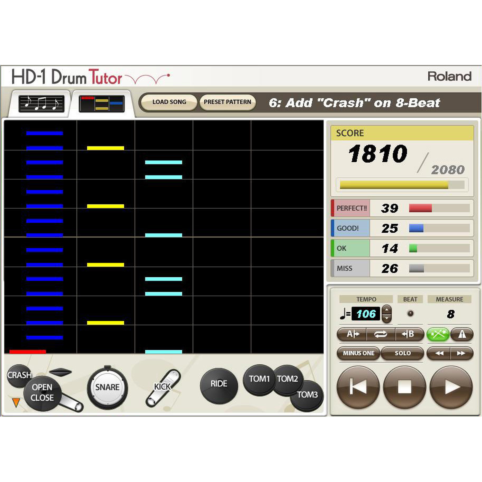Hit the TOM3 pad
The width and height of the screenshot is (482, 482).
(308, 395)
